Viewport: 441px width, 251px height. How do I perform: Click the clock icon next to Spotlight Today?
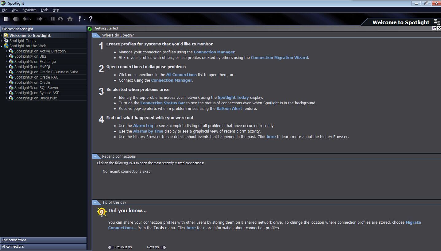coord(6,41)
